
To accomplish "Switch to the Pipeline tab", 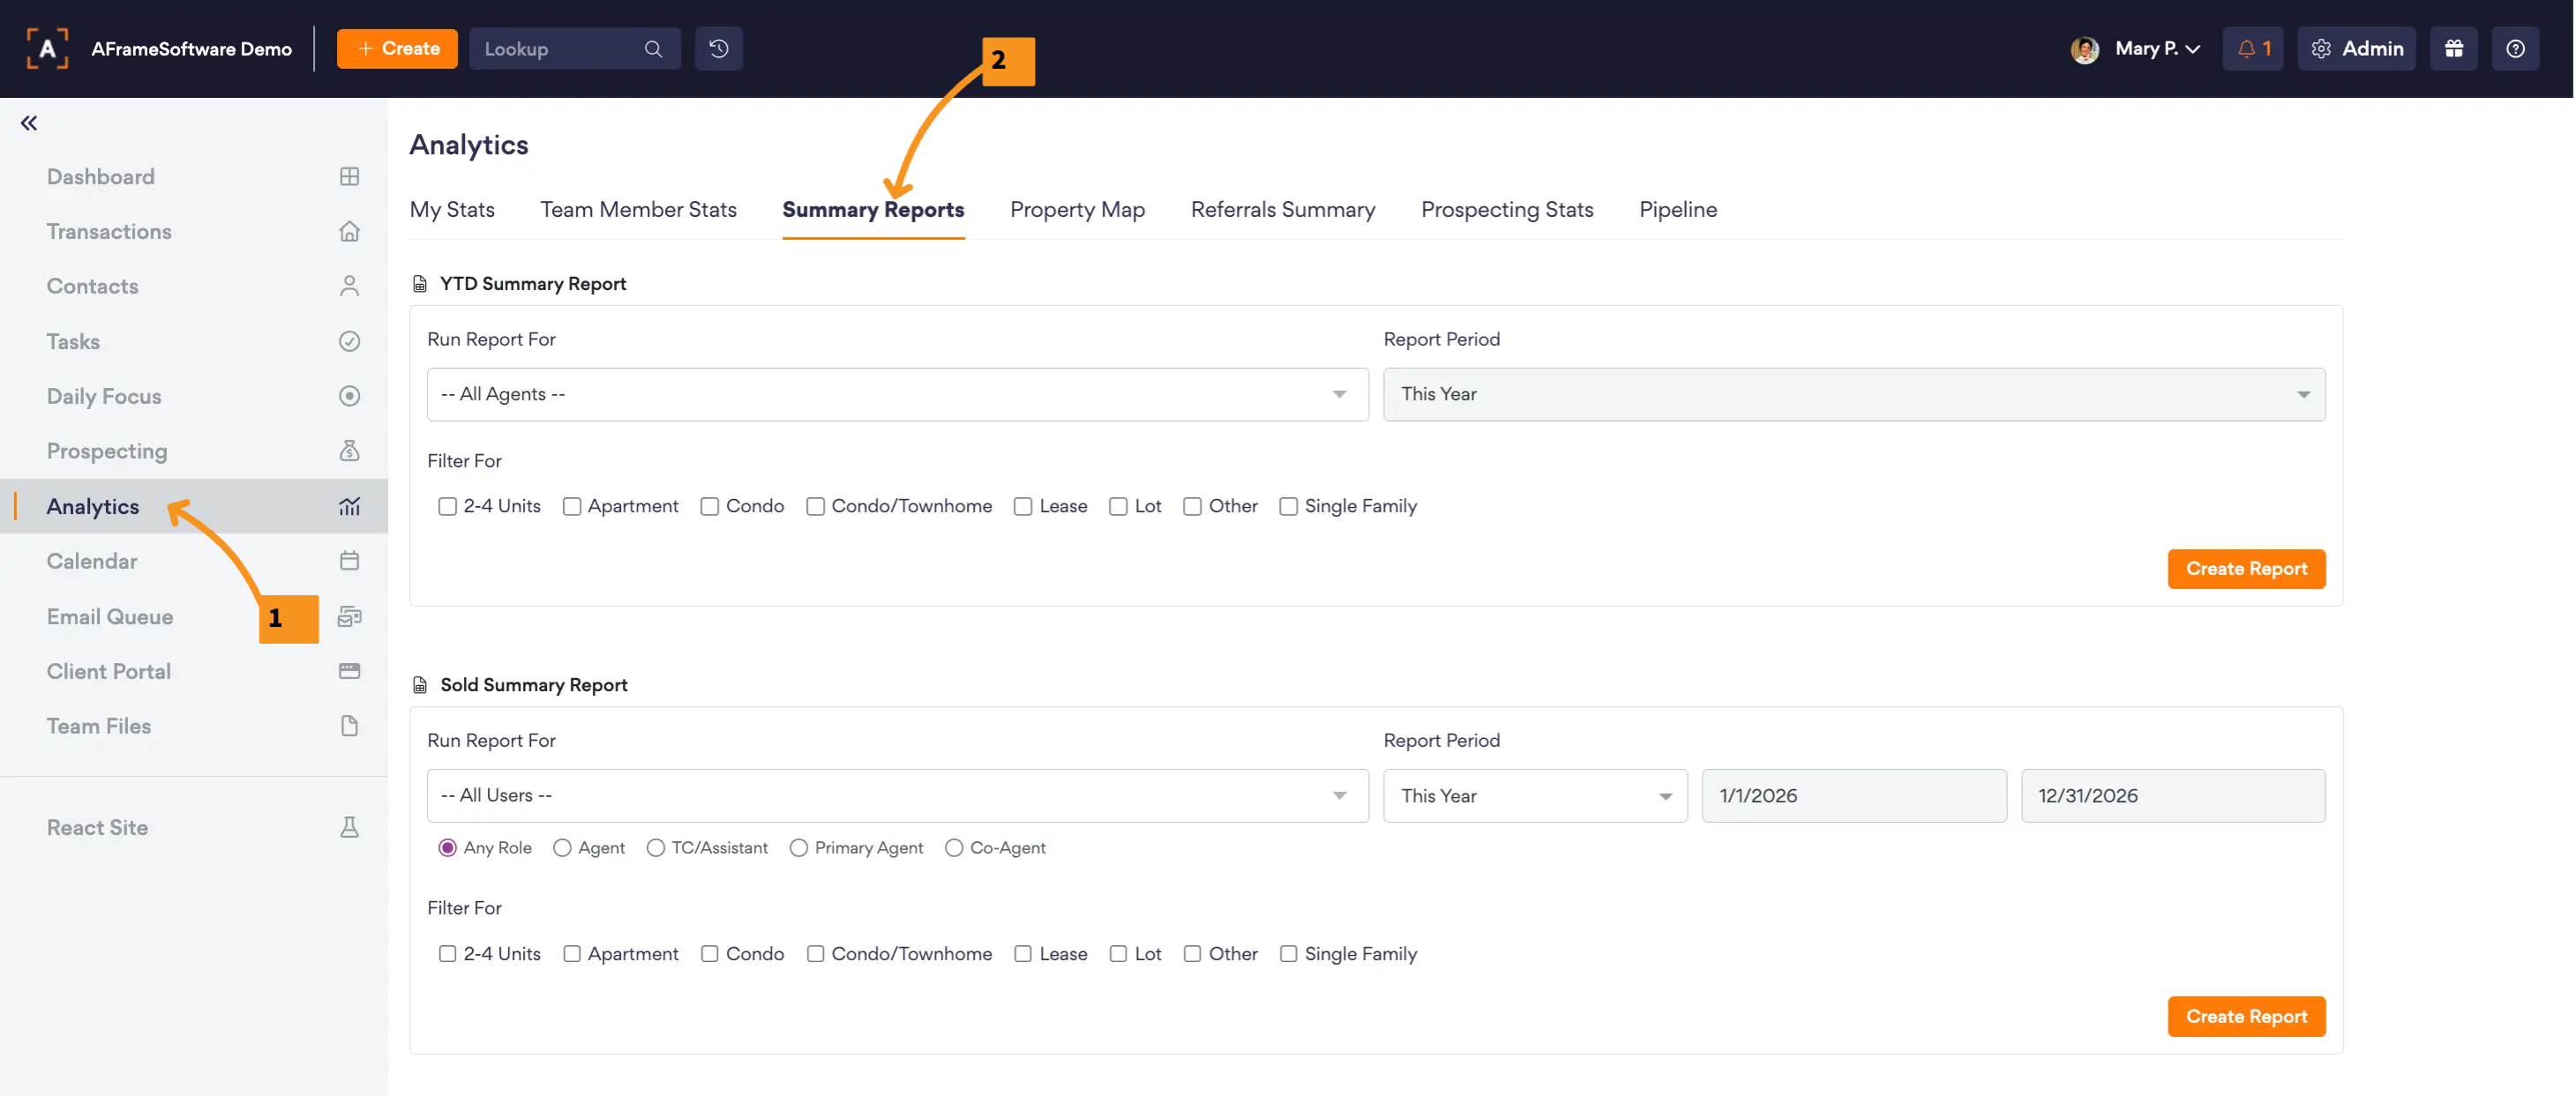I will point(1677,210).
